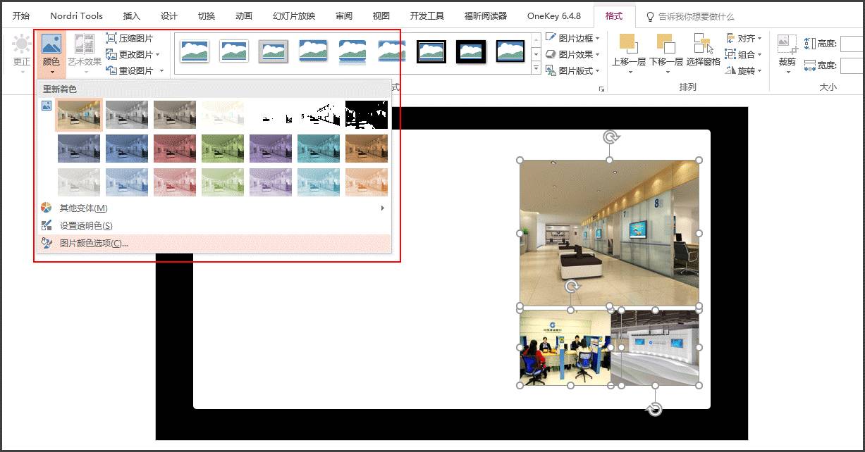This screenshot has width=865, height=452.
Task: Click the 高度 height input field
Action: click(x=852, y=44)
